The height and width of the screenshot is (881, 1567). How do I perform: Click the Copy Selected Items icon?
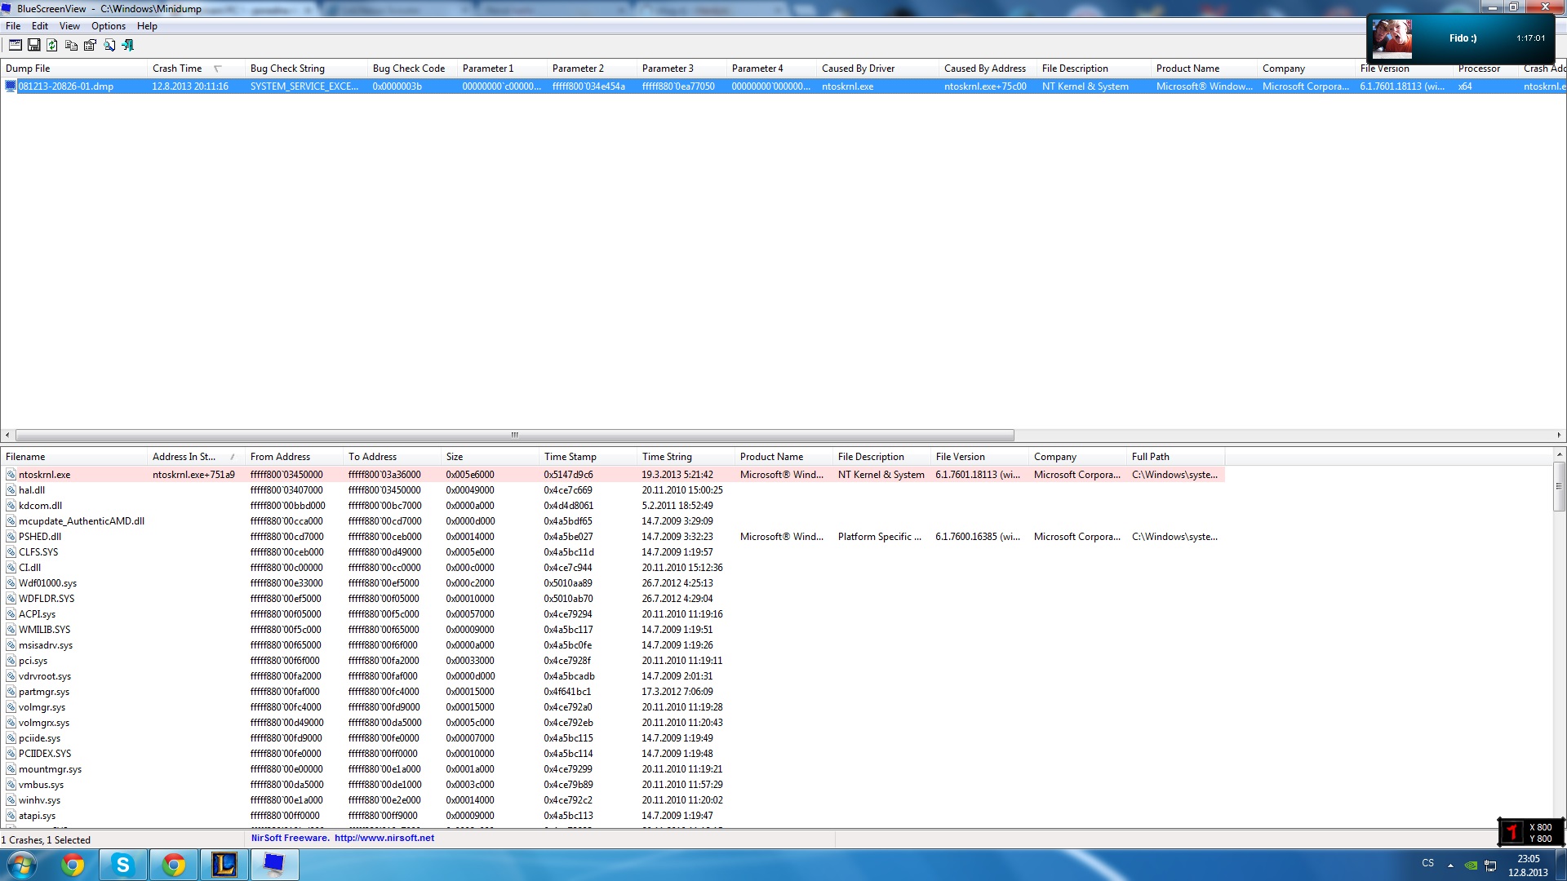[x=71, y=46]
